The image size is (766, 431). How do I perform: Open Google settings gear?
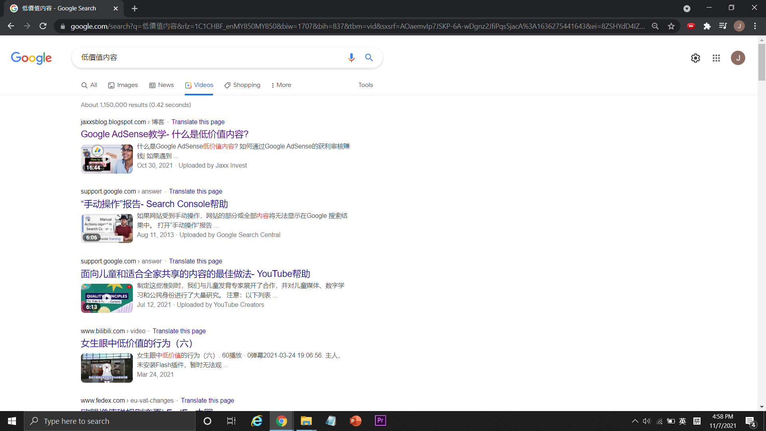695,58
